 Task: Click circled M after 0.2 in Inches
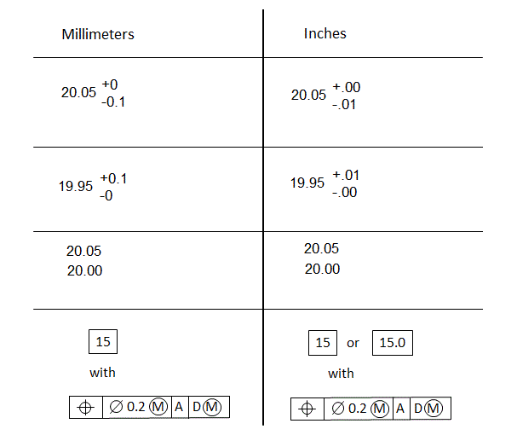(380, 409)
